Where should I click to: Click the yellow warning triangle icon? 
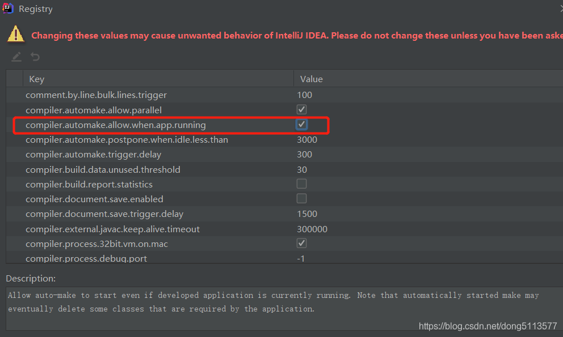pyautogui.click(x=16, y=34)
